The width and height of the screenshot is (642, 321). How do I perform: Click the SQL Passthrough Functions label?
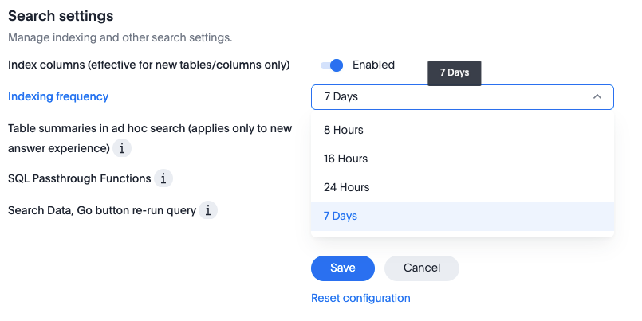click(x=79, y=178)
